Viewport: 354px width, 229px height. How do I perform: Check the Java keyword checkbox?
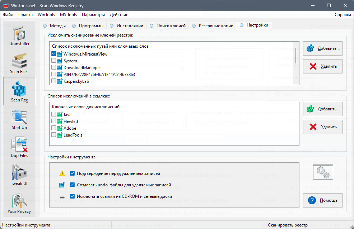point(53,114)
